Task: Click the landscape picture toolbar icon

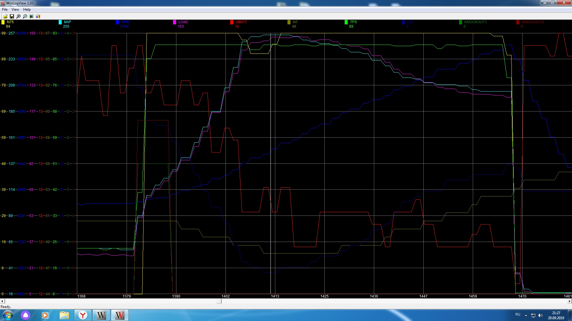Action: point(32,16)
